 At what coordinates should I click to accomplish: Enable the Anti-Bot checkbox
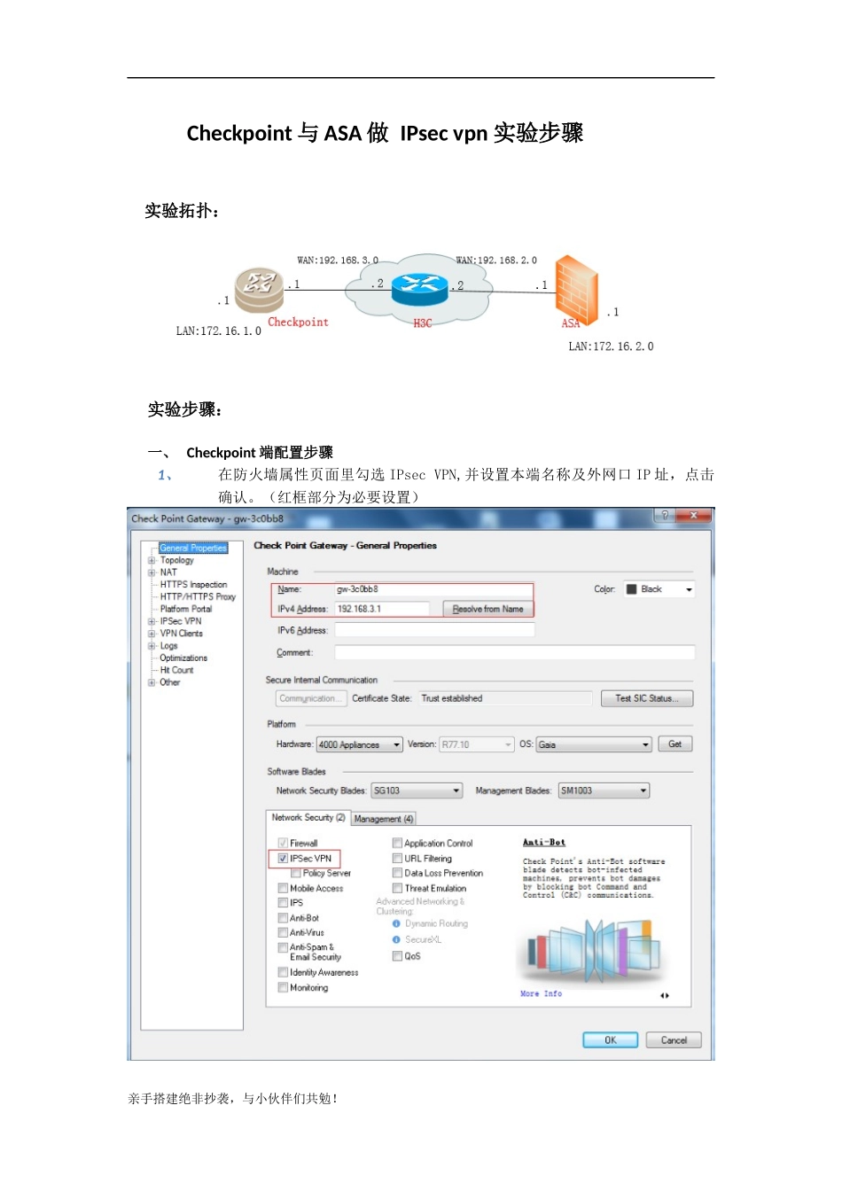tap(283, 918)
